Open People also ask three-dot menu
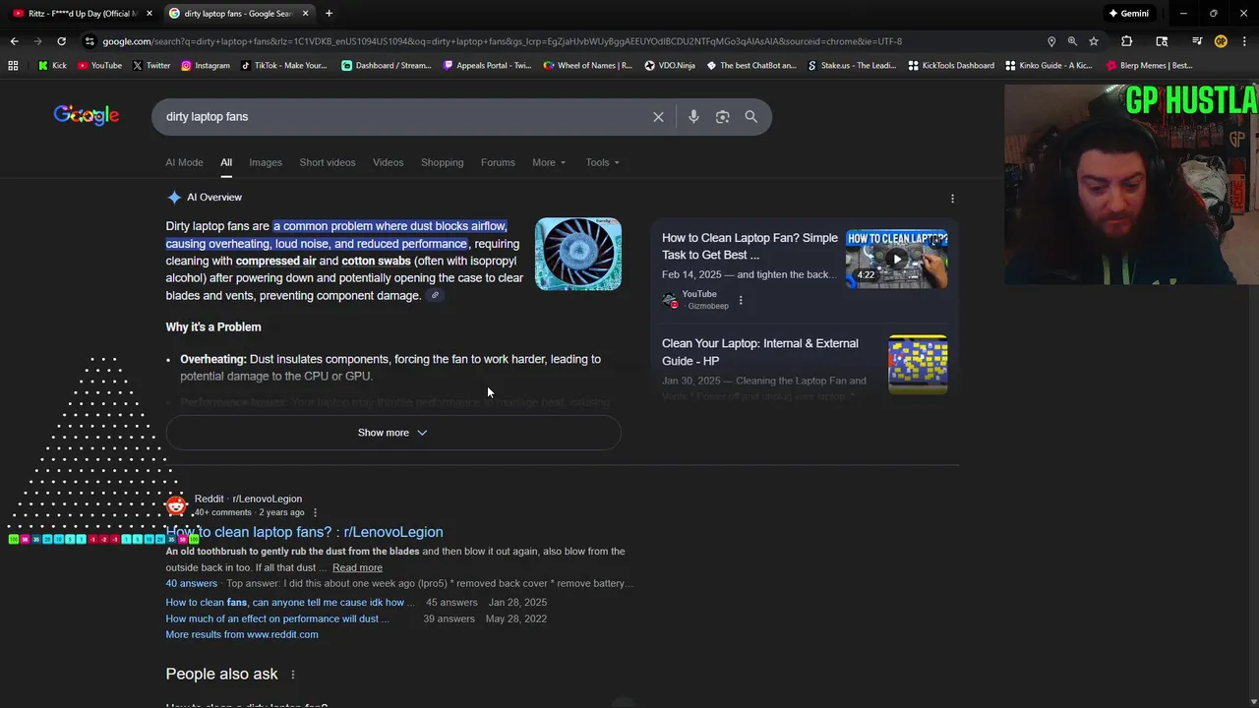The height and width of the screenshot is (708, 1259). click(292, 675)
